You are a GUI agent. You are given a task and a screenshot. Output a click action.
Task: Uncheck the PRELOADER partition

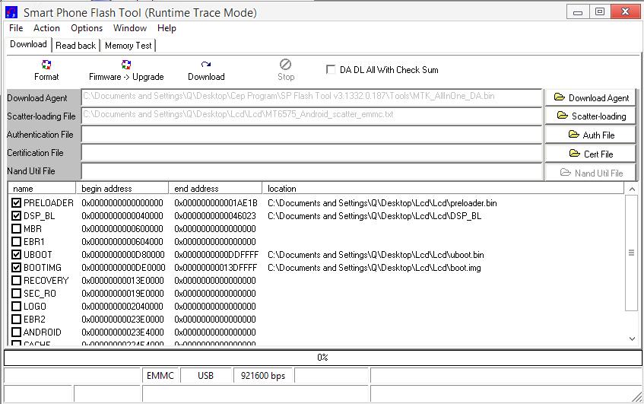(x=17, y=203)
